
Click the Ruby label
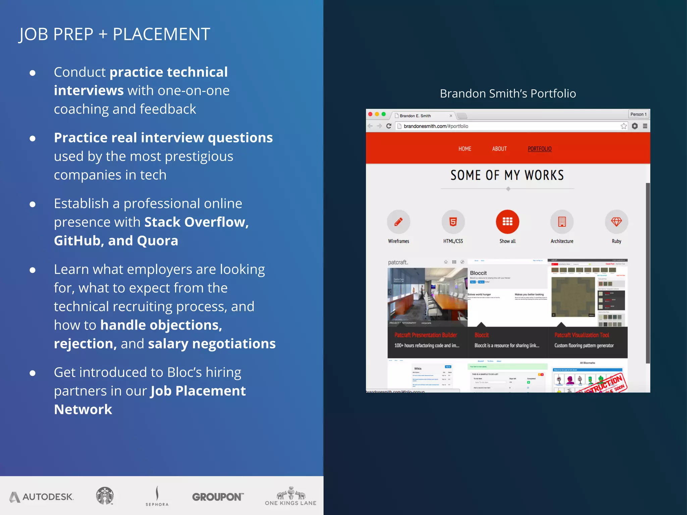point(617,241)
